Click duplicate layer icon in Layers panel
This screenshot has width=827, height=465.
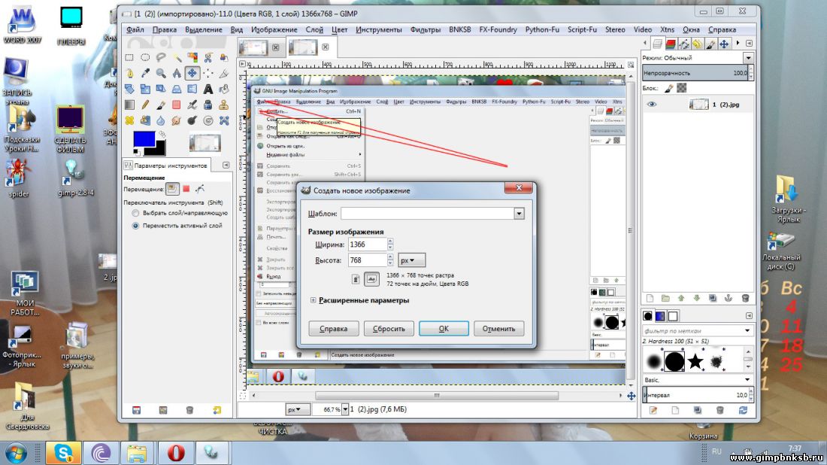tap(713, 298)
